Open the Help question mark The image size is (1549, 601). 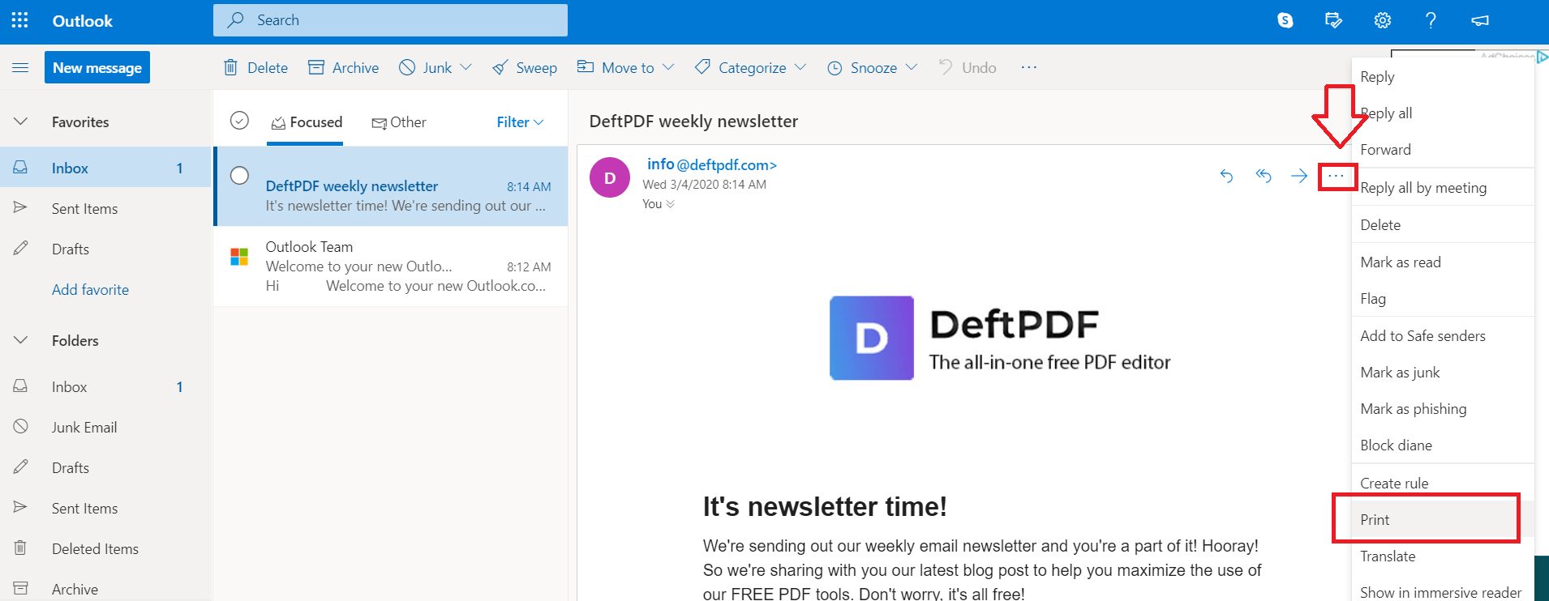[x=1431, y=20]
